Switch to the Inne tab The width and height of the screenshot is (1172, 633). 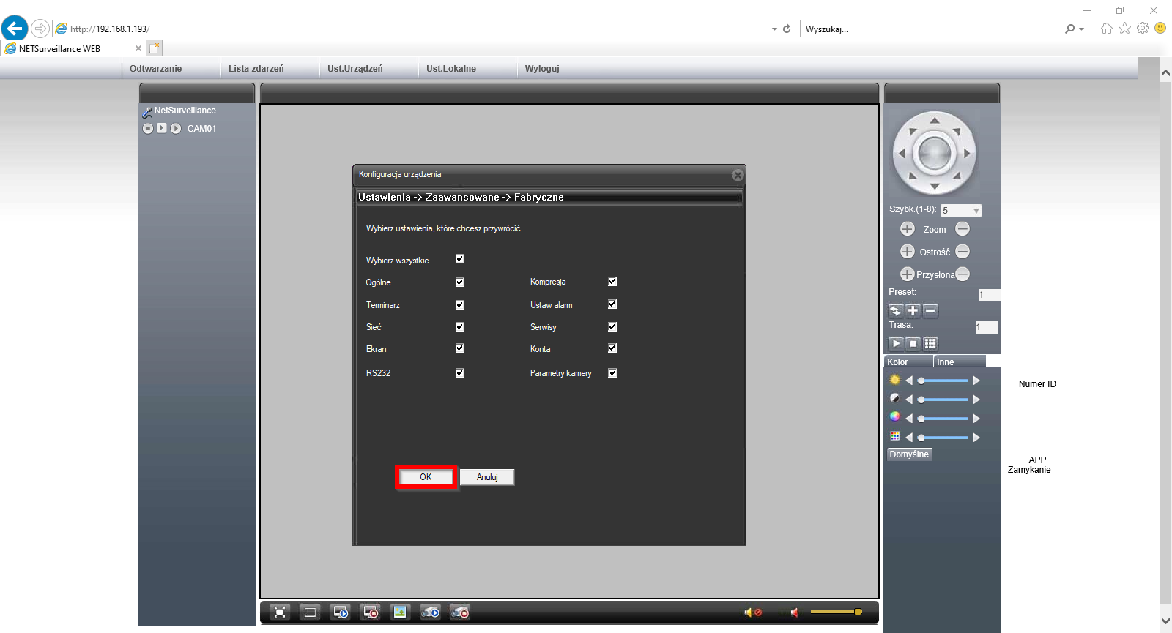pyautogui.click(x=960, y=362)
